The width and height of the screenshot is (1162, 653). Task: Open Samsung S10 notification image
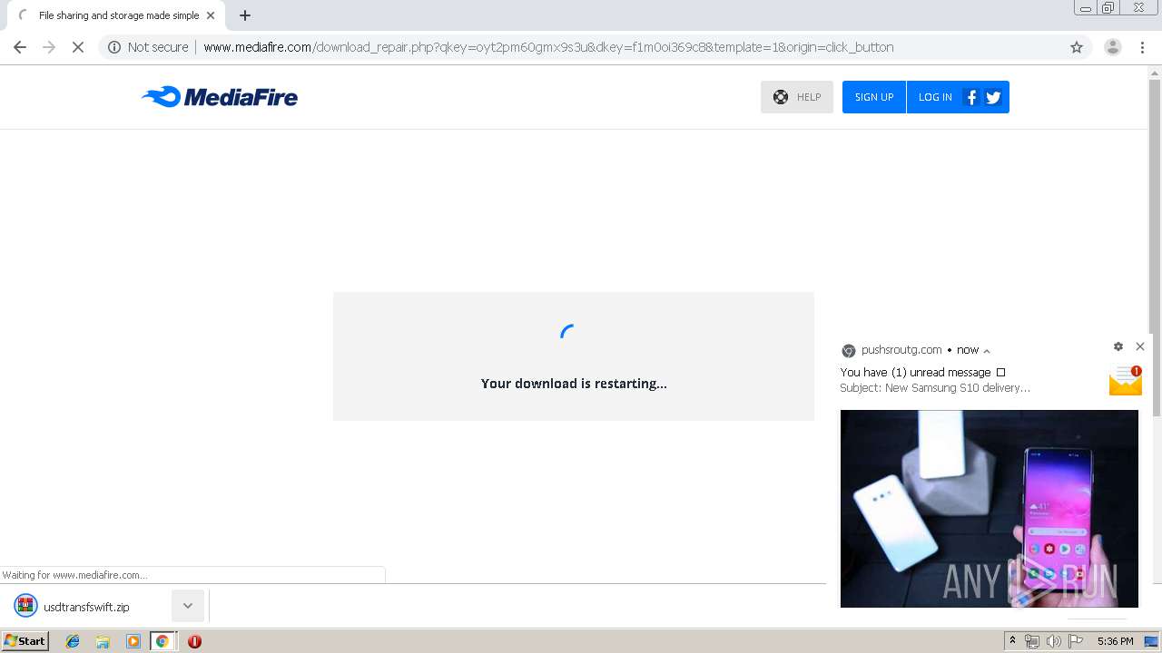pyautogui.click(x=989, y=509)
